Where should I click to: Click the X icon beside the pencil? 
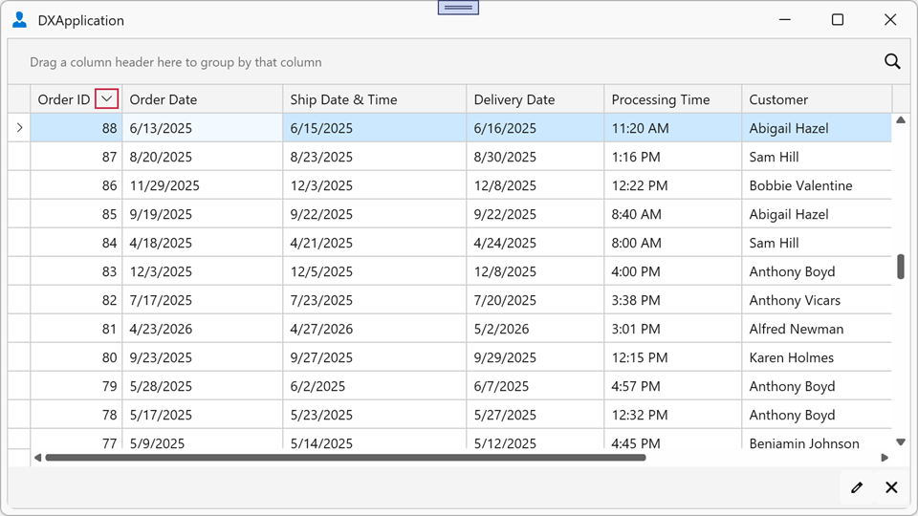coord(891,487)
